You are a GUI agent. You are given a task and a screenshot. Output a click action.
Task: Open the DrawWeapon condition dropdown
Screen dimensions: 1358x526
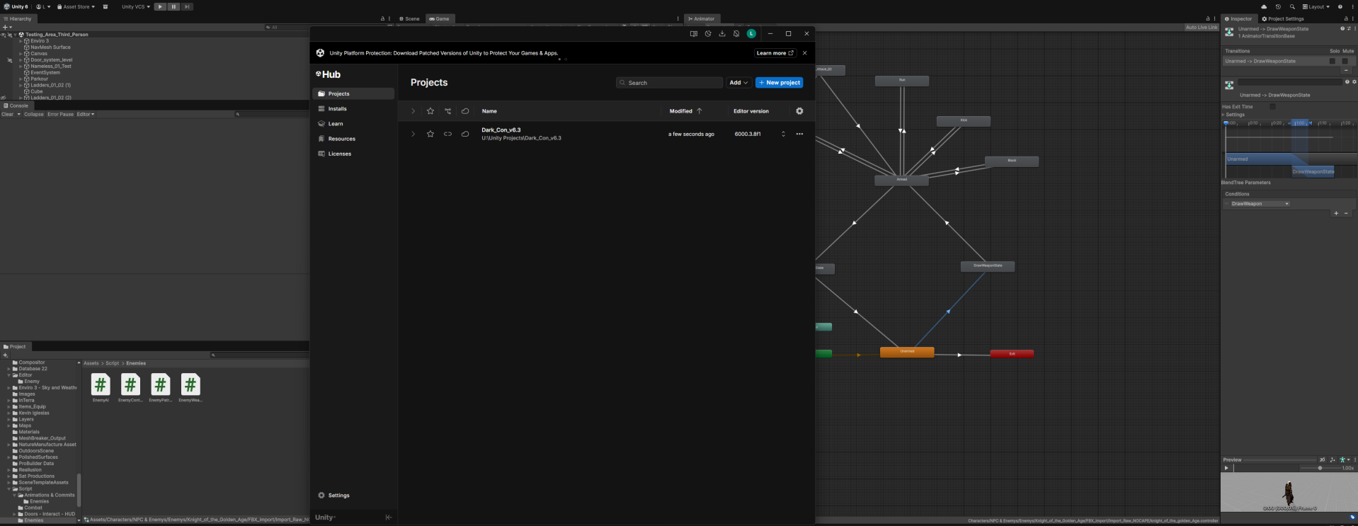(x=1260, y=204)
